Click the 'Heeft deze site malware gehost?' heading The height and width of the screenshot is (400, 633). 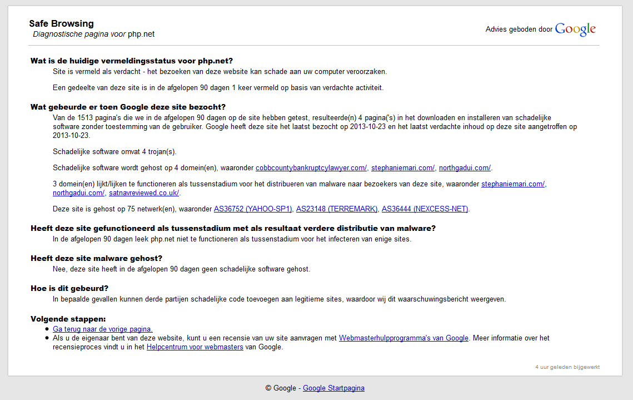point(96,259)
